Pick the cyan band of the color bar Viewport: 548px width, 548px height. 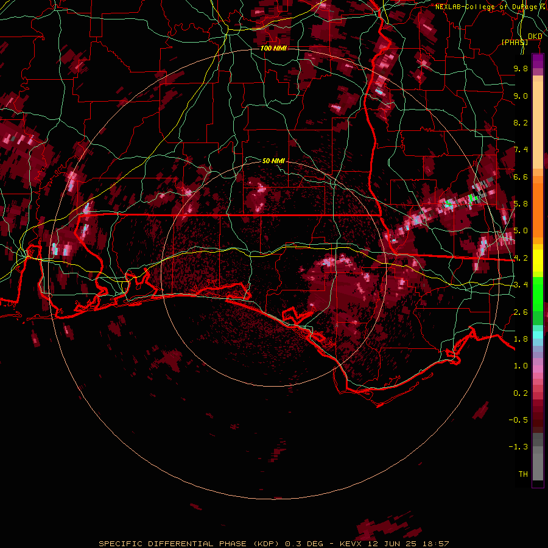[538, 335]
